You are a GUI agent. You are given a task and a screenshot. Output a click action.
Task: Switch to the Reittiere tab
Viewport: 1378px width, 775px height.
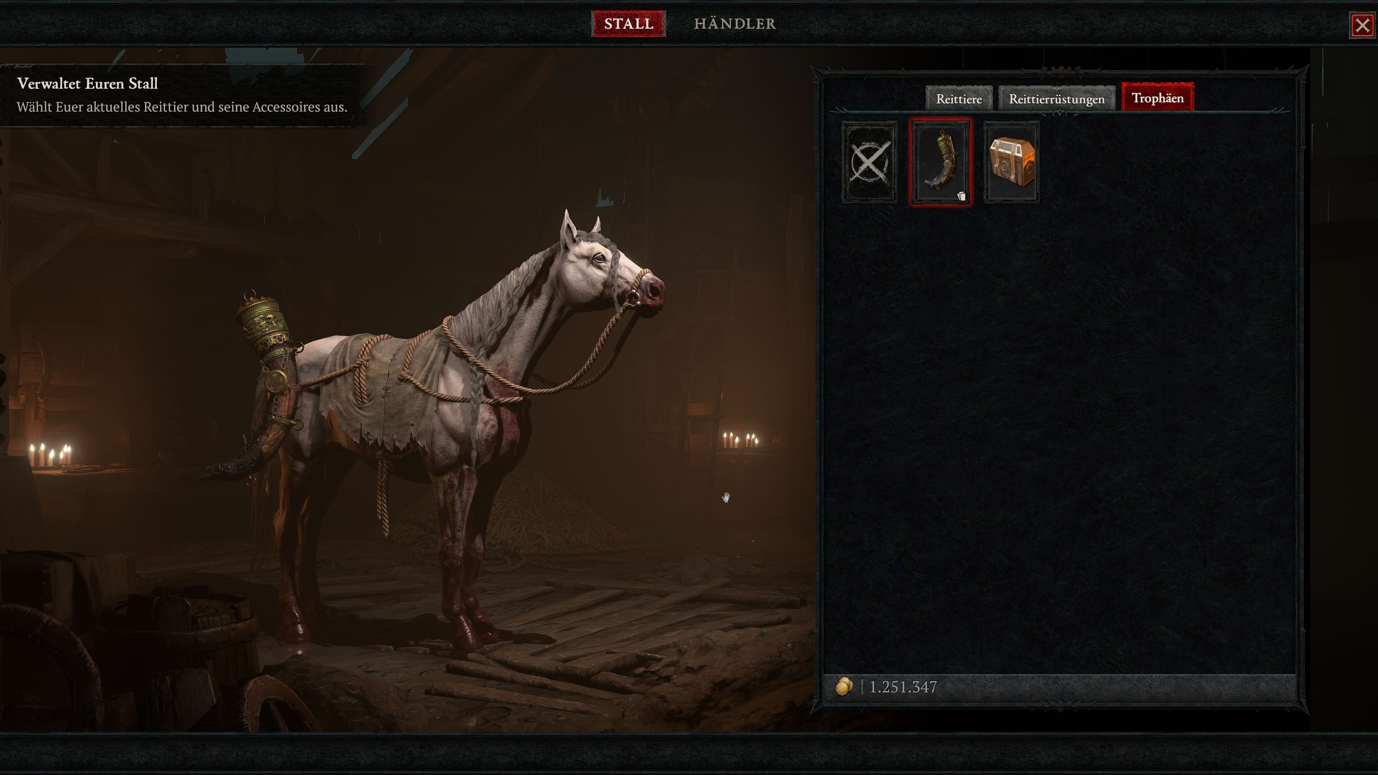pos(958,98)
